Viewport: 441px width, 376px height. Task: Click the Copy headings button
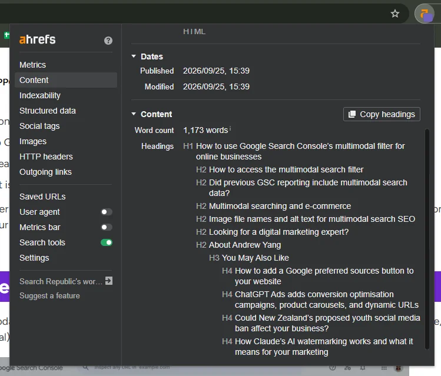pyautogui.click(x=382, y=114)
